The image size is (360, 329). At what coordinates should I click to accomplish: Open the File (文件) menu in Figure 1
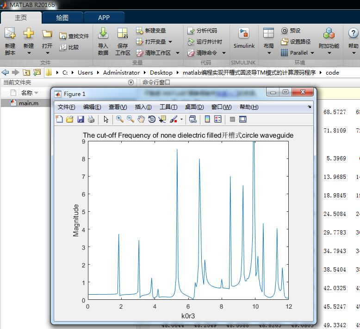[x=66, y=107]
